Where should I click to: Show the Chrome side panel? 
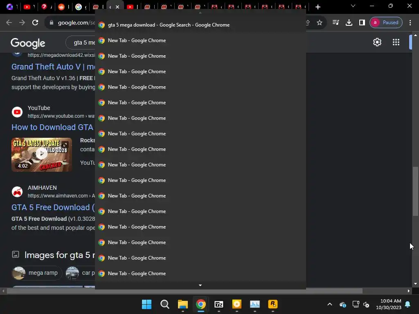point(362,22)
